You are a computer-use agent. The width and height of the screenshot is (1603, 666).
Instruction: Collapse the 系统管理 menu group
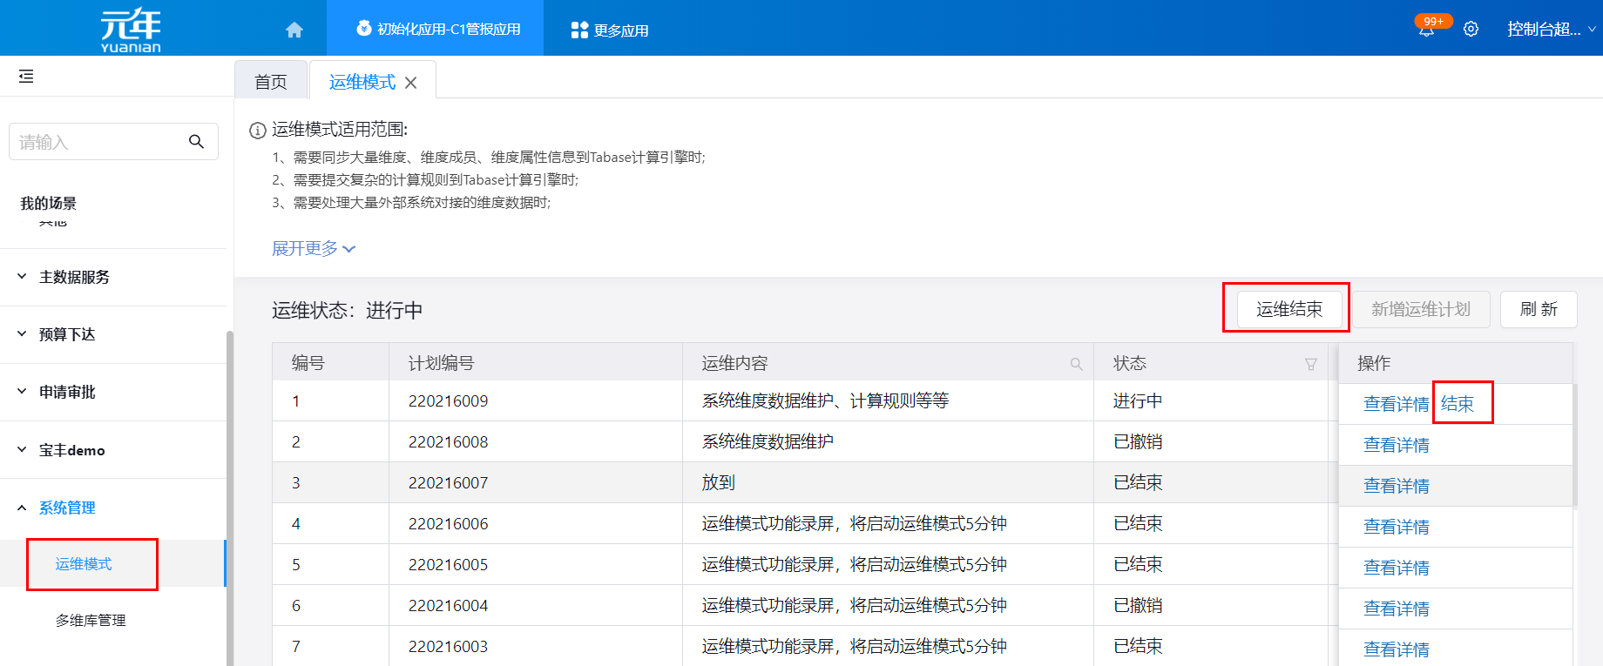67,508
